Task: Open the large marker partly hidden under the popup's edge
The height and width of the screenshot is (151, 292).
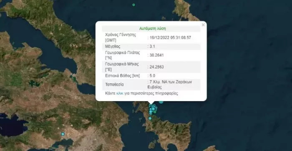Action: tap(161, 102)
